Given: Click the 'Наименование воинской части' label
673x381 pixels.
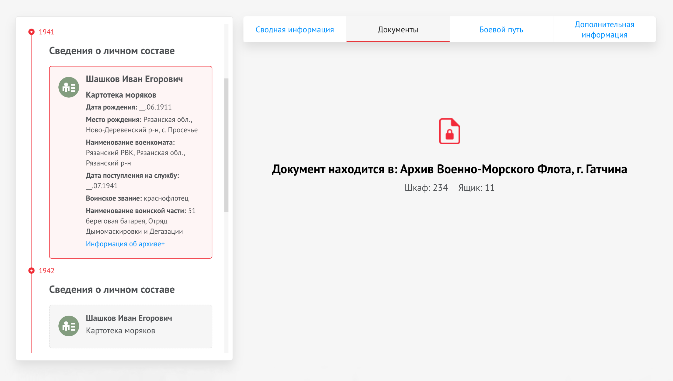Looking at the screenshot, I should click(x=136, y=211).
